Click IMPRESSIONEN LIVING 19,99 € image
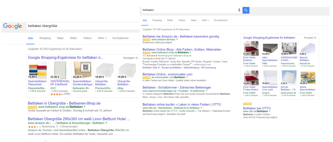This screenshot has width=333, height=142. tap(289, 49)
